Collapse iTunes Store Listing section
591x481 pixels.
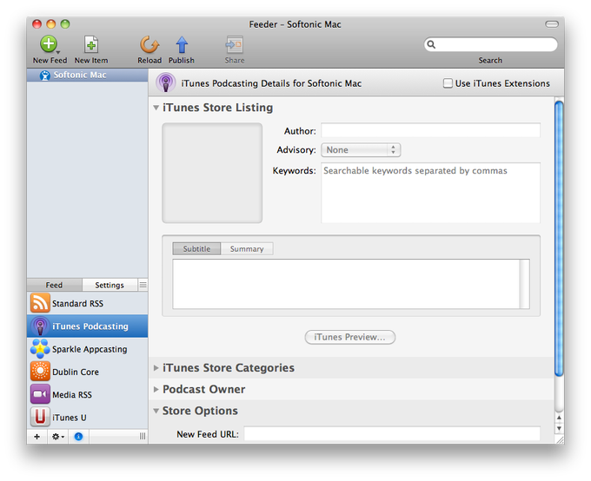tap(156, 108)
